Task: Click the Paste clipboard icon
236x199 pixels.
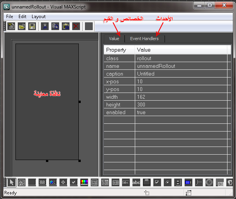Action: point(66,26)
